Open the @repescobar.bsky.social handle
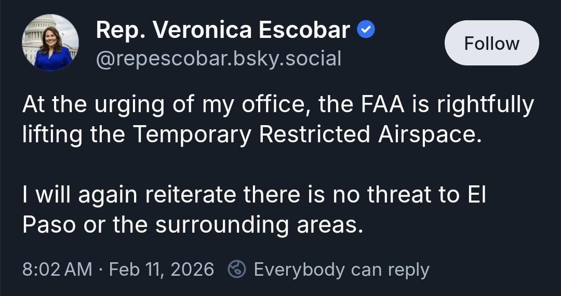The height and width of the screenshot is (296, 561). (219, 59)
